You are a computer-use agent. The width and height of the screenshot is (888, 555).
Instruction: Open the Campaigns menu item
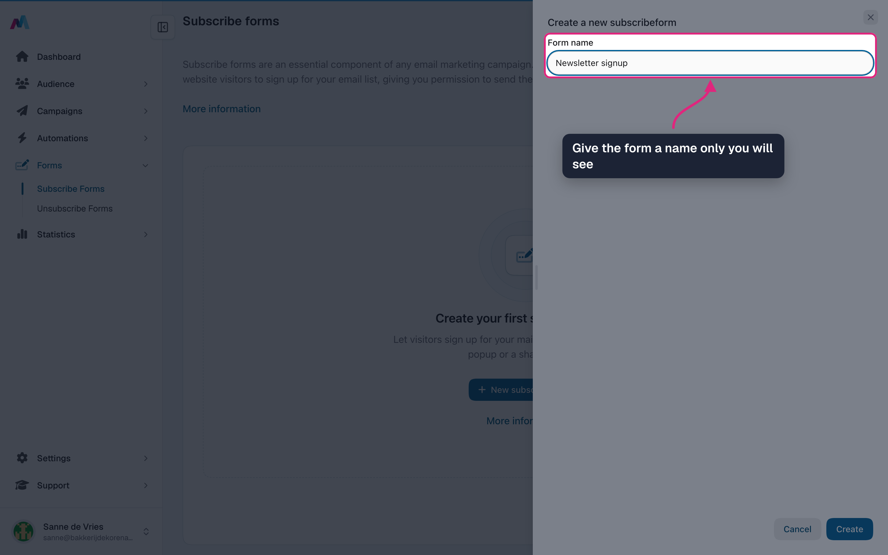[81, 111]
